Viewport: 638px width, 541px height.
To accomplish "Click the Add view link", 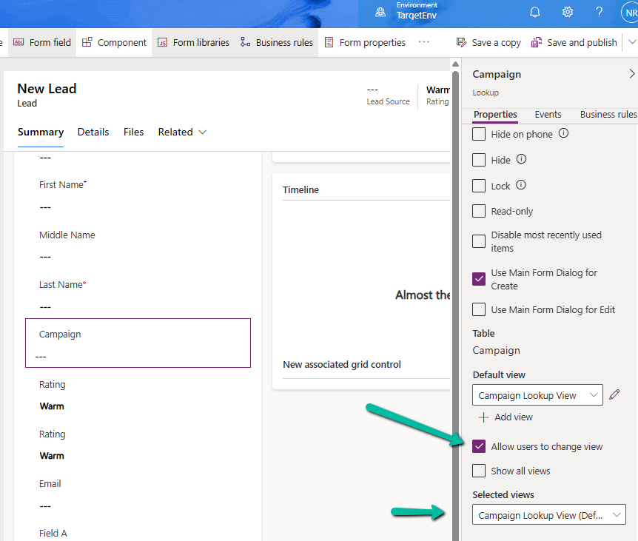I will 506,417.
